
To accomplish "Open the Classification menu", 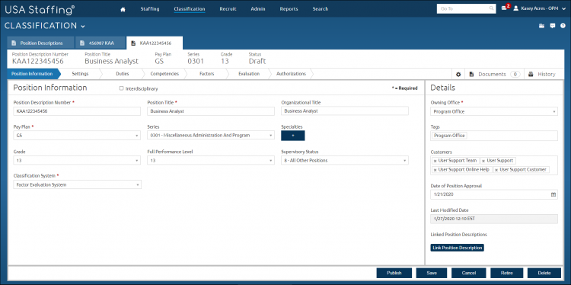I will point(190,9).
